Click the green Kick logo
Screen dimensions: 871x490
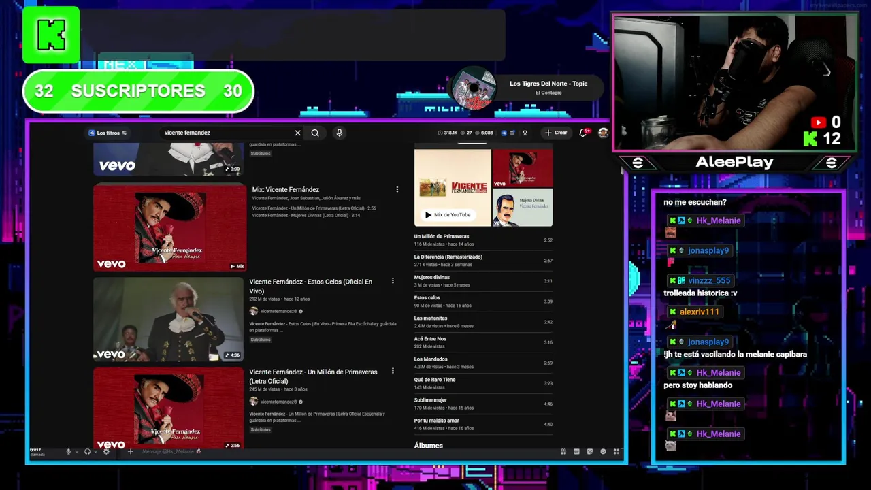pos(51,35)
